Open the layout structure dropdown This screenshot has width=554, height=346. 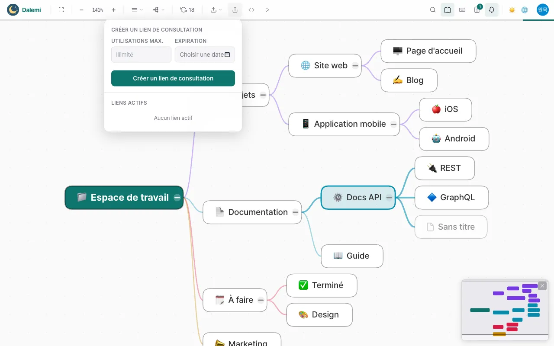pyautogui.click(x=158, y=10)
